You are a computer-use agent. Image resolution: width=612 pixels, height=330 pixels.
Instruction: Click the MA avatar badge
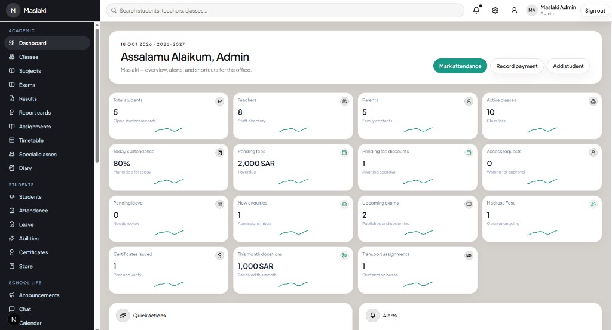(532, 11)
